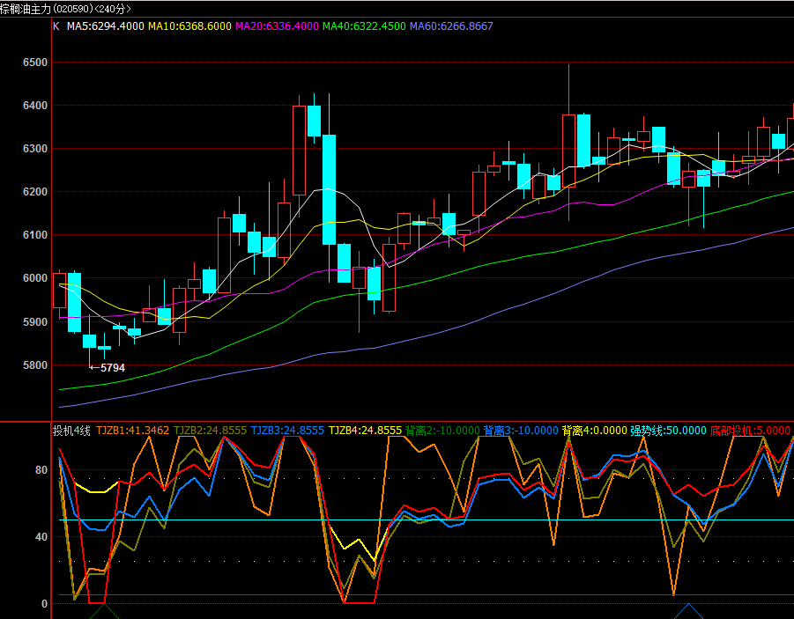The height and width of the screenshot is (619, 794).
Task: Click the blue triangle signal marker
Action: pos(688,611)
